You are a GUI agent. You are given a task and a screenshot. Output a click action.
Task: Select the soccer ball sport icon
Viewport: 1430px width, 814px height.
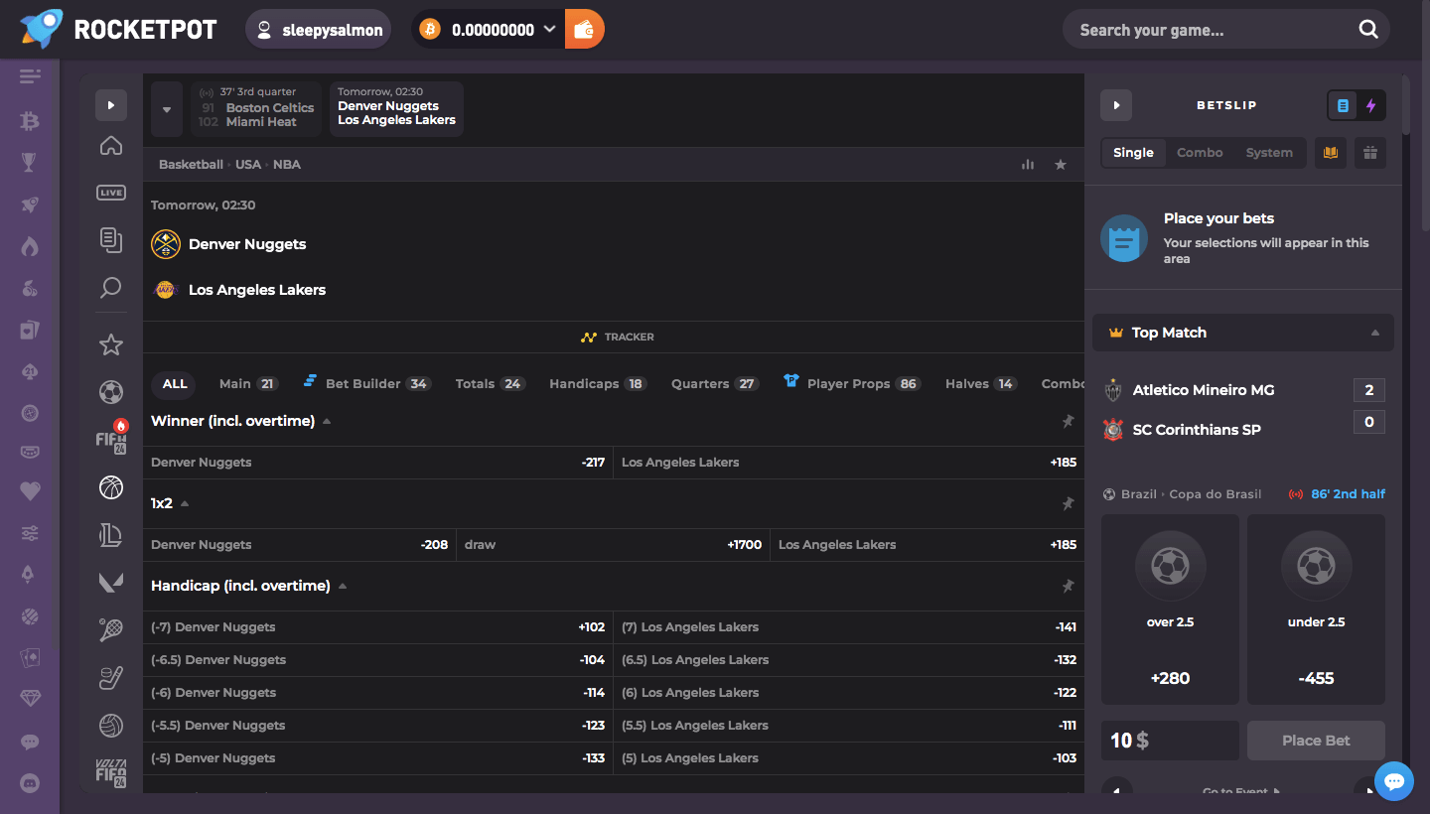coord(111,392)
